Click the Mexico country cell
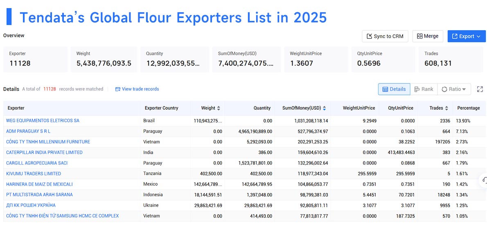This screenshot has width=487, height=226. coord(150,184)
